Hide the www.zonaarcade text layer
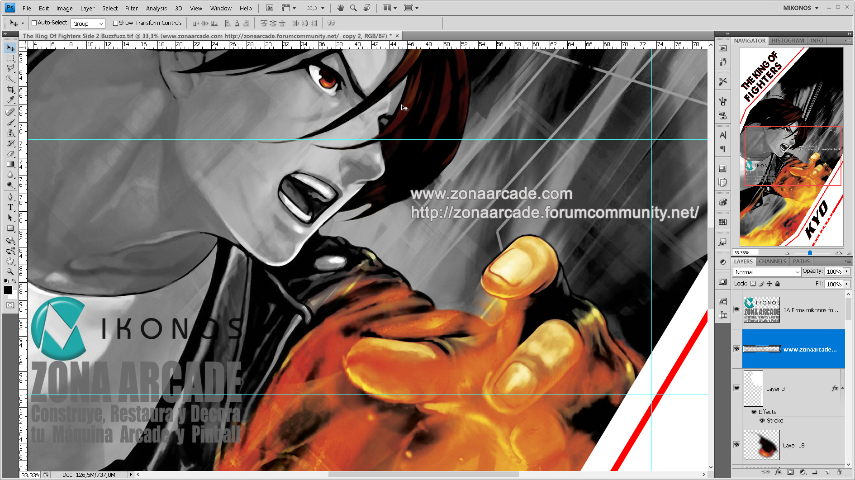Screen dimensions: 855x480 coord(736,349)
